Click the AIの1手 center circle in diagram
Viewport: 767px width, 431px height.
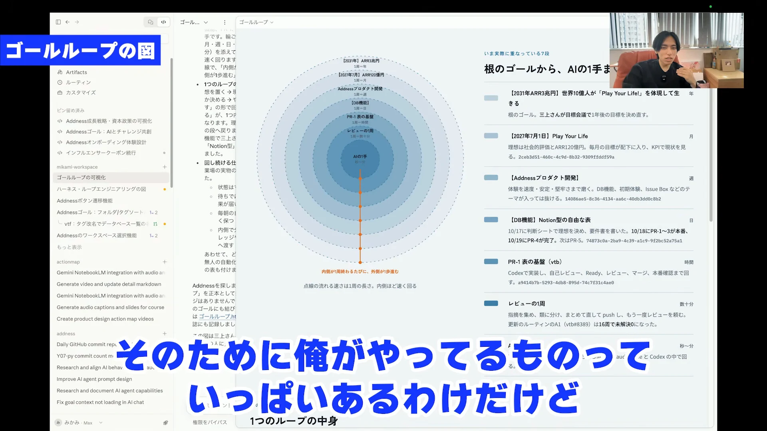click(360, 158)
